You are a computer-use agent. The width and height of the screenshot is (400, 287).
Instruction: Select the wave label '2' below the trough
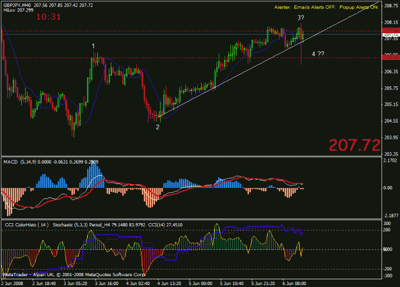pos(157,127)
